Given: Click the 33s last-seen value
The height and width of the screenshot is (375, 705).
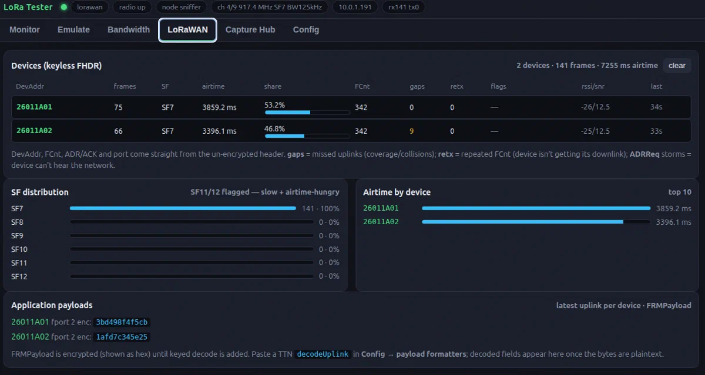Looking at the screenshot, I should point(656,131).
